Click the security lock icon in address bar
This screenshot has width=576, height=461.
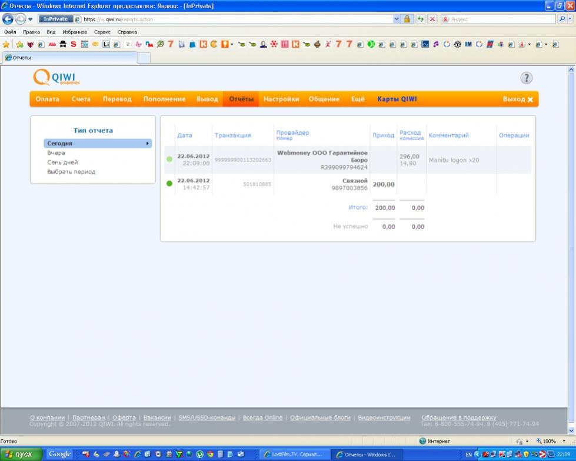pos(407,19)
